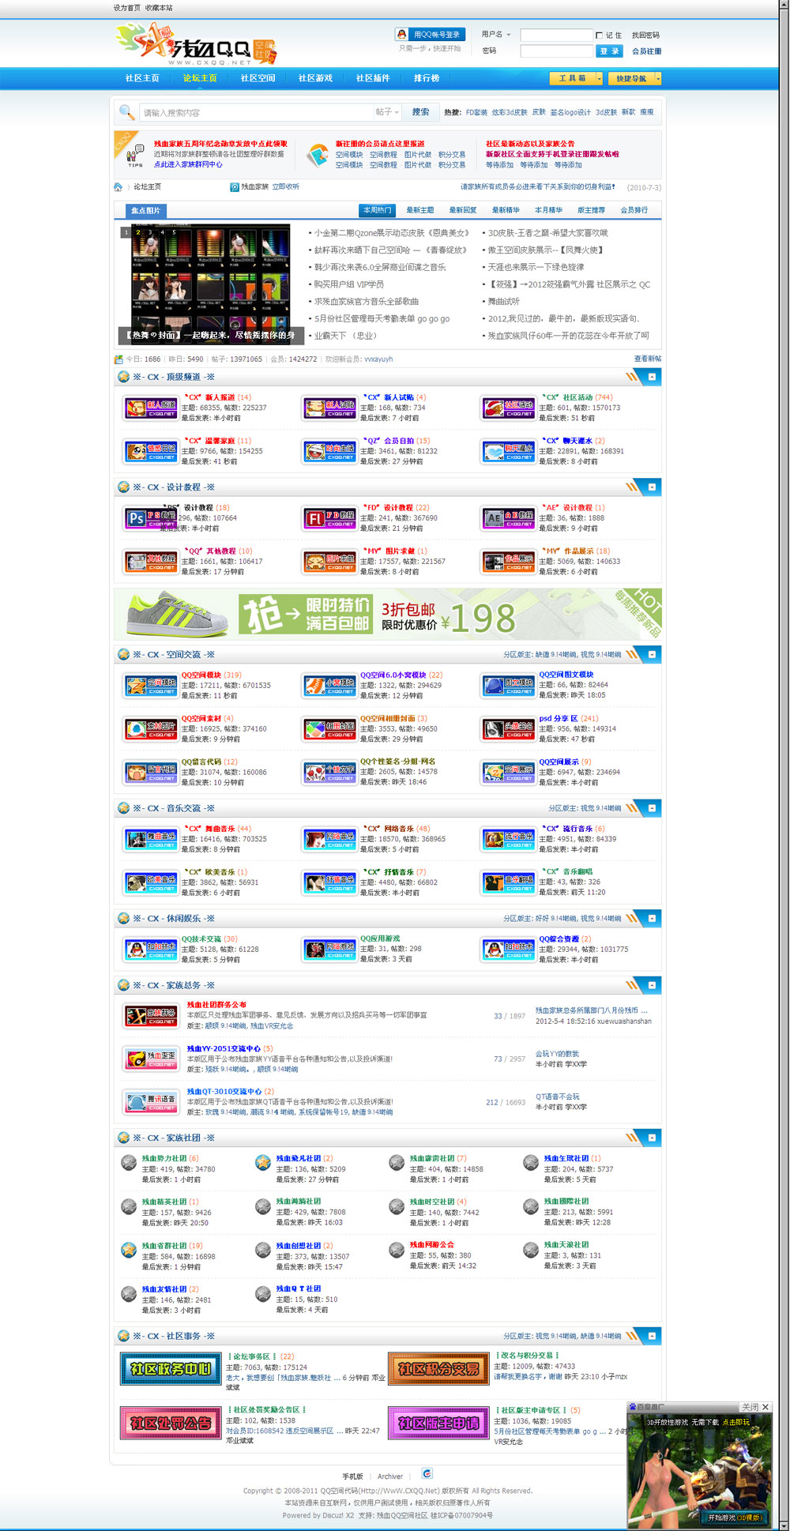Click the QQ penguin login icon

pos(401,35)
